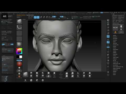
Task: Toggle the highlighted Local symmetry button
Action: coord(108,42)
